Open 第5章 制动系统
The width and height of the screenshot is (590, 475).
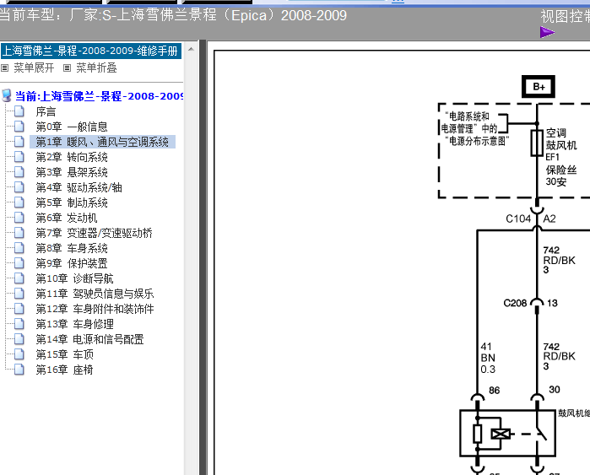point(72,202)
